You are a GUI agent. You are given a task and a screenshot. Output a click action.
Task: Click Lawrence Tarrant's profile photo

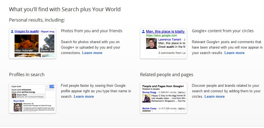pyautogui.click(x=151, y=43)
